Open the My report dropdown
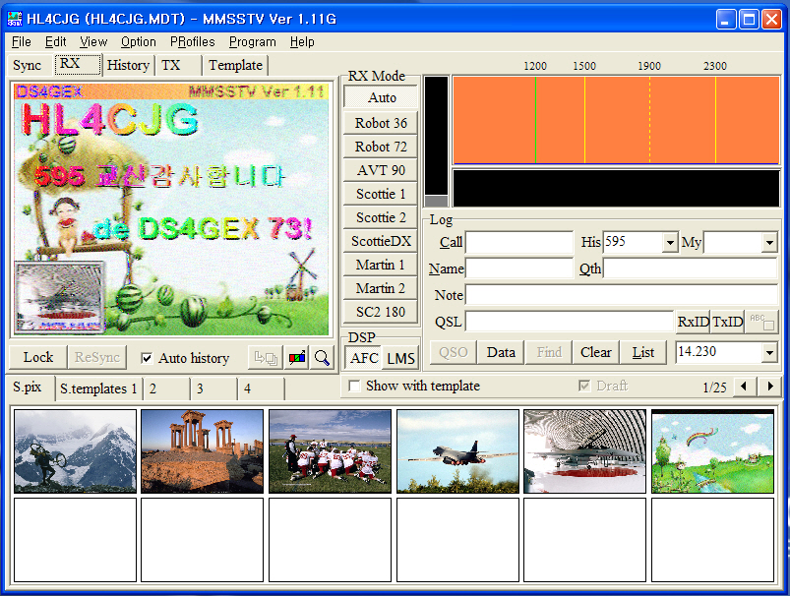Screen dimensions: 790x596 point(769,243)
